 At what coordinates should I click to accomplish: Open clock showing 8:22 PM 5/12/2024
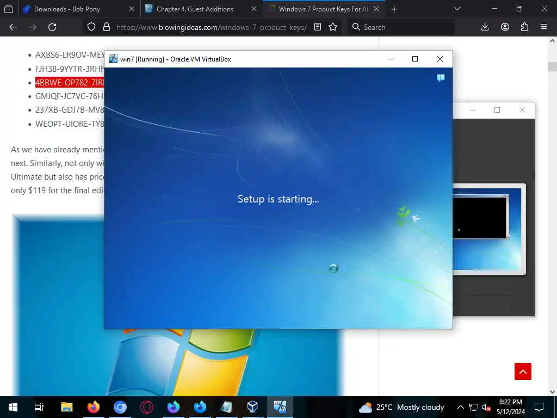(x=510, y=407)
